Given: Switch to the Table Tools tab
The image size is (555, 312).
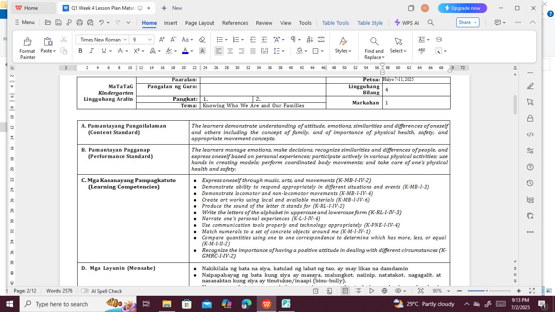Looking at the screenshot, I should [336, 23].
